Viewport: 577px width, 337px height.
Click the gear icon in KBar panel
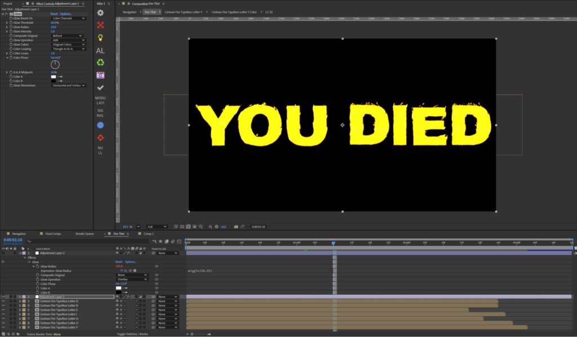coord(100,13)
